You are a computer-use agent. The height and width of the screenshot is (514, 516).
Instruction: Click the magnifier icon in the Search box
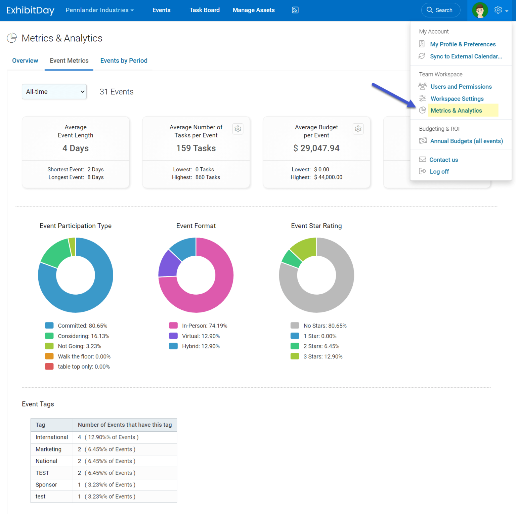[x=429, y=10]
